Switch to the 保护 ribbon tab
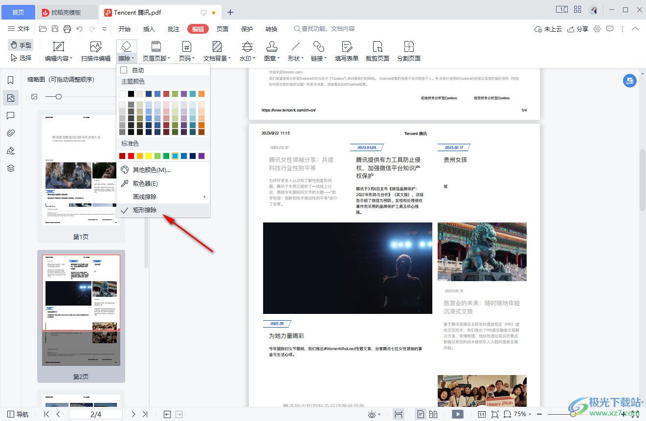 [x=247, y=29]
